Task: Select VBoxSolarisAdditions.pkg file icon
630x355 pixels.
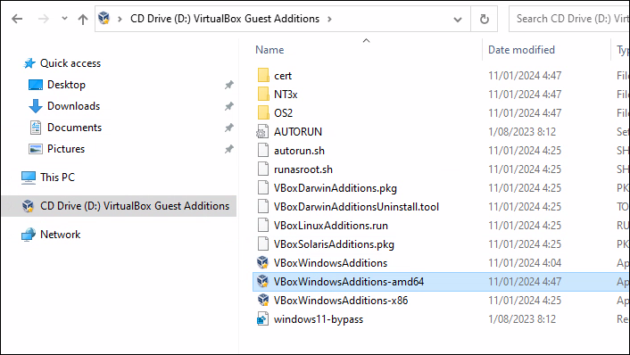Action: [x=262, y=244]
